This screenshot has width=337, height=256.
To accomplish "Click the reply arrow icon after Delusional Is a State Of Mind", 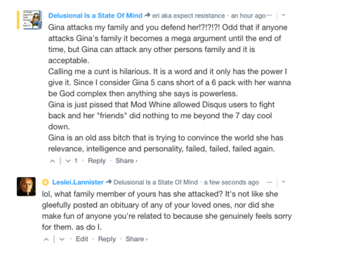I will point(147,15).
